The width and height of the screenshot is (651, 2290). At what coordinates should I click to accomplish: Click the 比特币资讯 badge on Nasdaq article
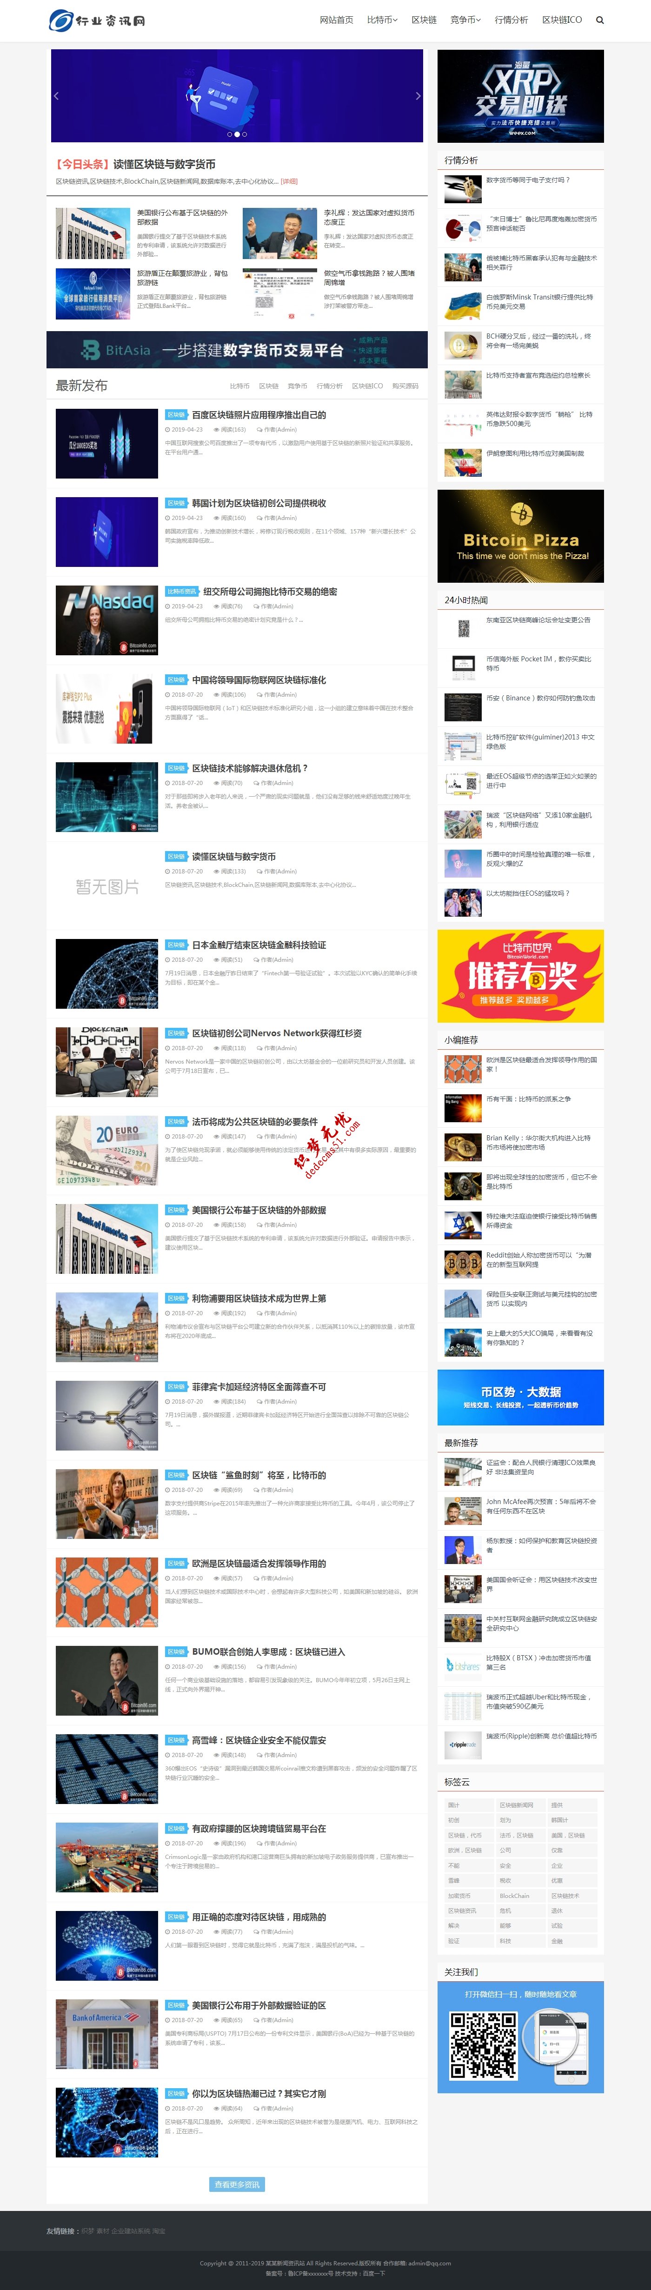pyautogui.click(x=181, y=592)
